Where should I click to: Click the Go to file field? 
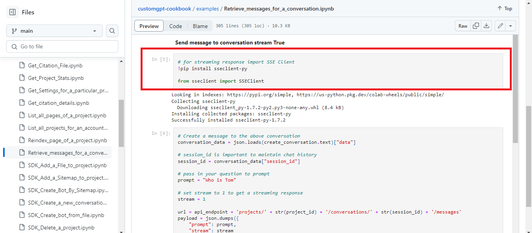click(62, 46)
